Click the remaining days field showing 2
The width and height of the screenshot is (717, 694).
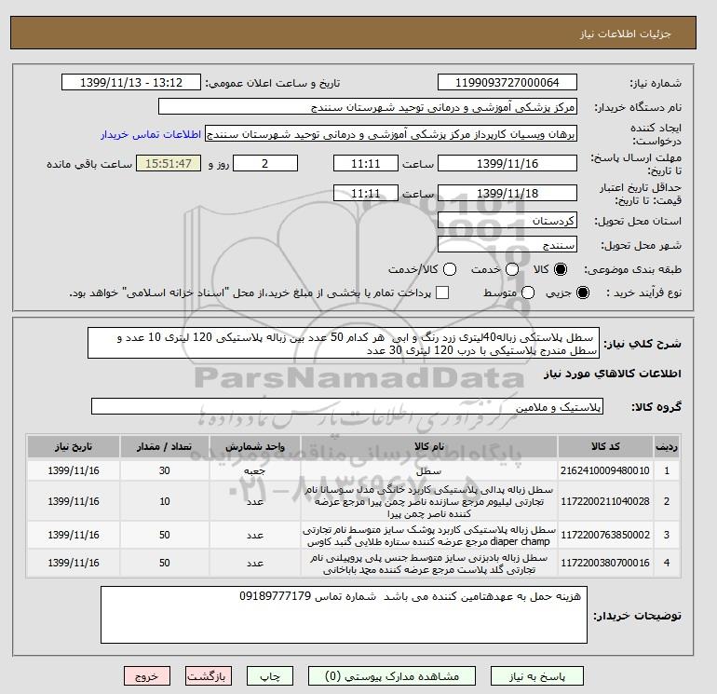click(x=265, y=163)
